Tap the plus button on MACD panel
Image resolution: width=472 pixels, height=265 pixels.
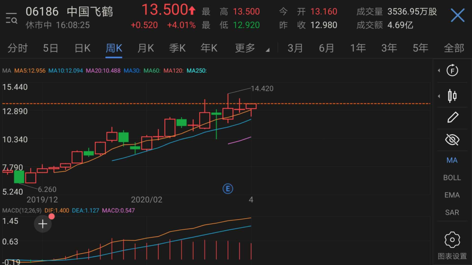[43, 224]
